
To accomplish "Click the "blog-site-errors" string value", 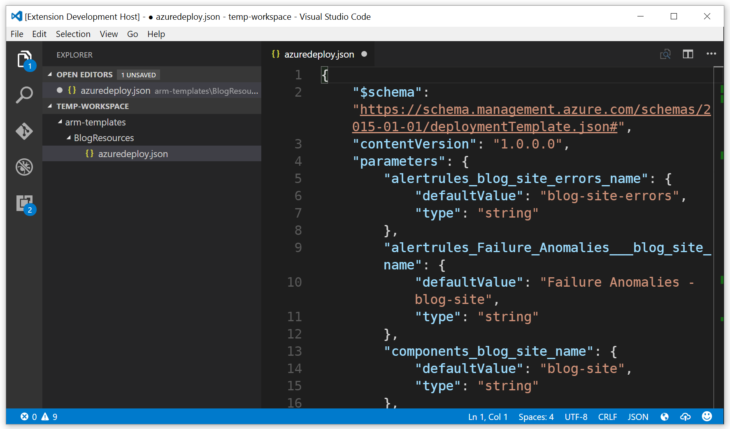I will click(x=609, y=196).
